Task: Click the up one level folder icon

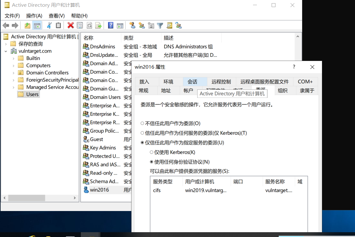Action: tap(28, 25)
